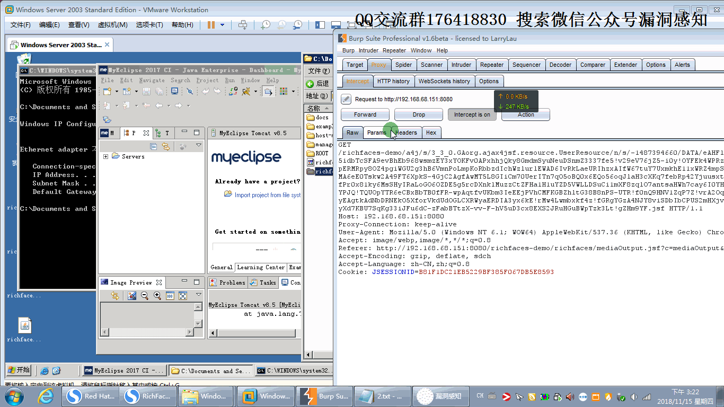Click Burp Suite taskbar button on host
This screenshot has width=724, height=407.
(x=325, y=396)
